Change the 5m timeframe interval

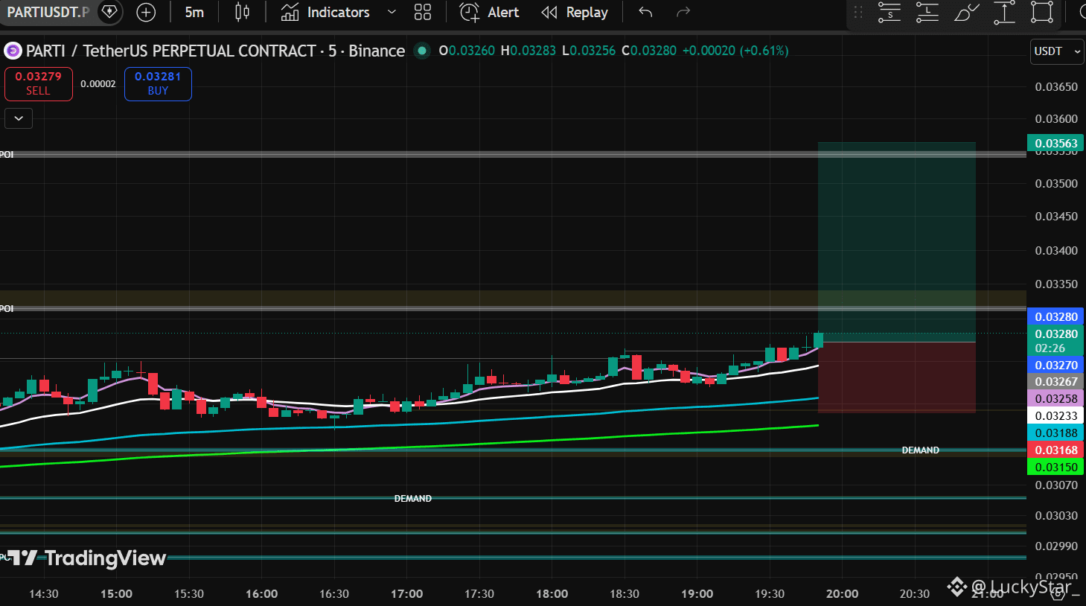(x=194, y=12)
